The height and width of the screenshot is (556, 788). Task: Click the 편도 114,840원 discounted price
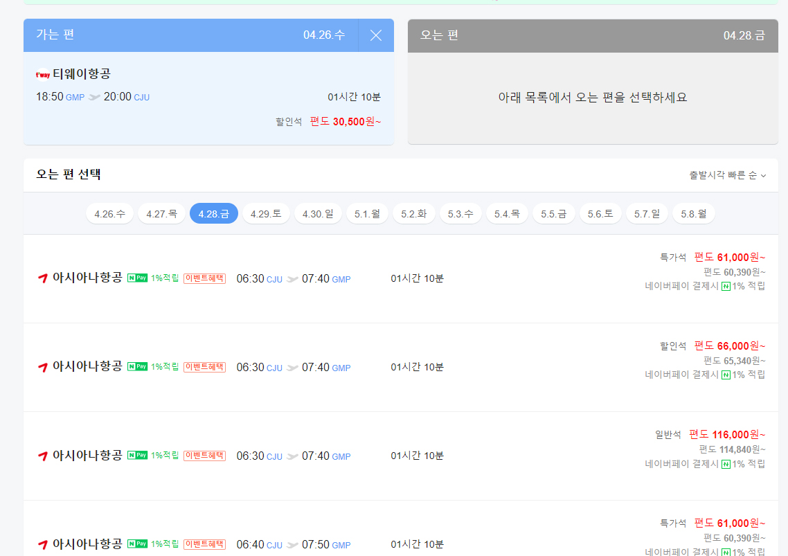[x=732, y=449]
